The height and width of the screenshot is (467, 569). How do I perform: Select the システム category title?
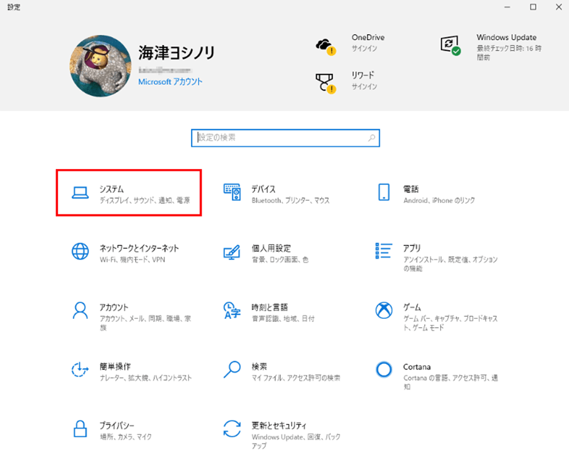(x=112, y=189)
